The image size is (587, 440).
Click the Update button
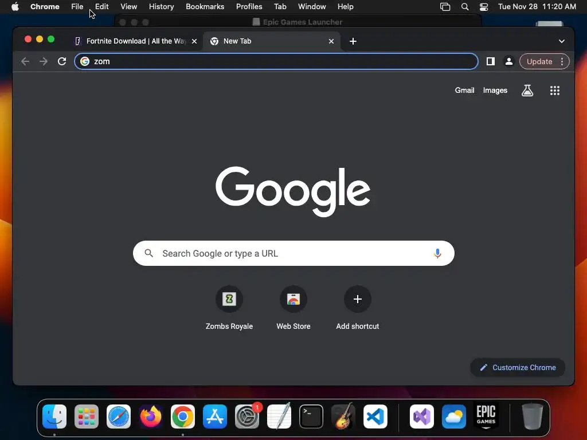[539, 61]
